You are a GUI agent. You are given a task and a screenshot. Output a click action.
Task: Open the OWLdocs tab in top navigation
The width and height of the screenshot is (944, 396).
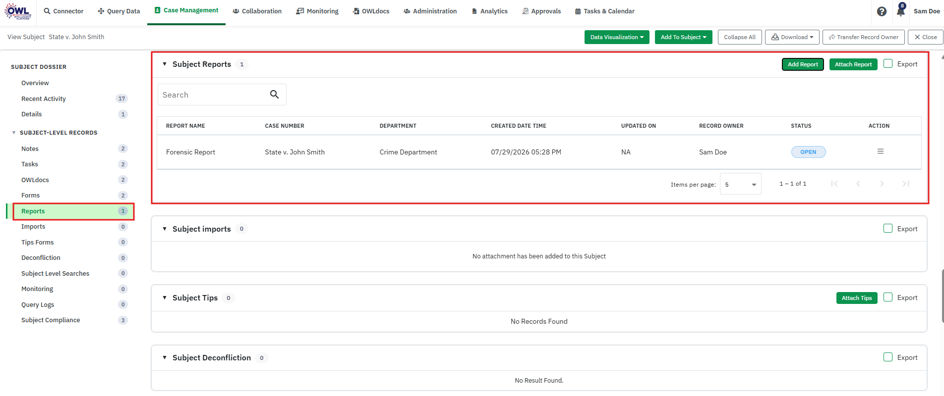tap(371, 11)
